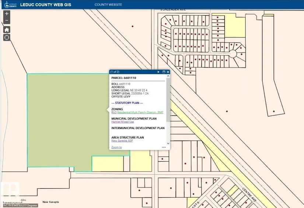304x208 pixels.
Task: Zoom out using the minus button
Action: pos(7,20)
